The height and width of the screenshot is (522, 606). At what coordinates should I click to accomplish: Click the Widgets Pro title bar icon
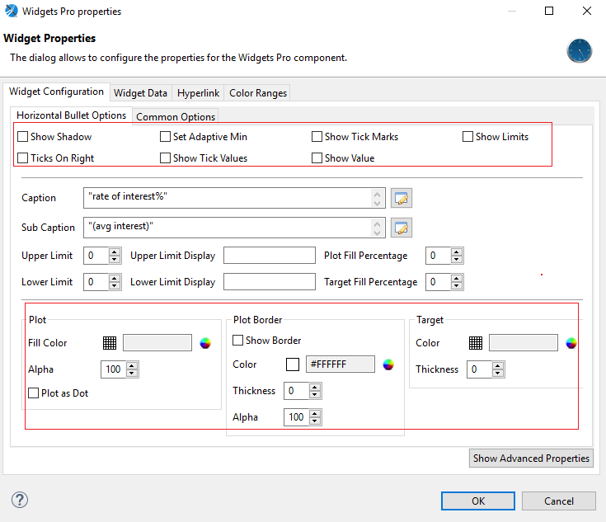[x=12, y=11]
